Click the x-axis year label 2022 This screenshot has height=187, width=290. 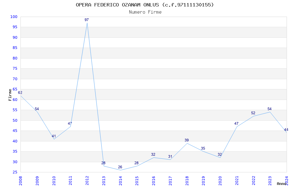point(253,181)
